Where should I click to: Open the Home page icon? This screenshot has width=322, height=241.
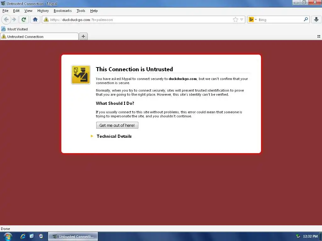point(35,20)
